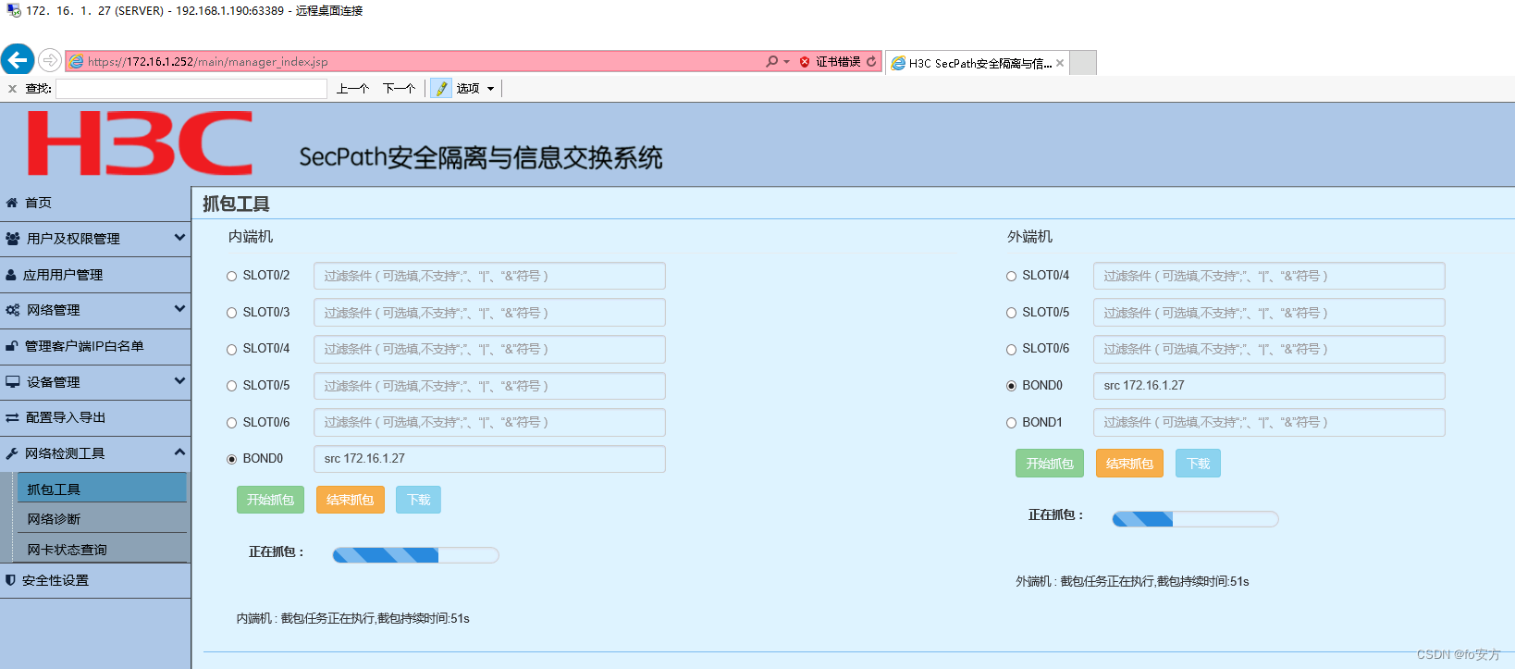Click the certificate error shield icon

805,62
